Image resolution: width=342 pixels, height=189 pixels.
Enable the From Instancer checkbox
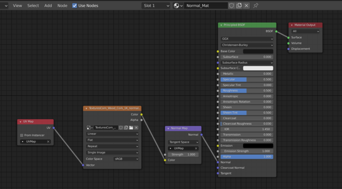pos(21,136)
